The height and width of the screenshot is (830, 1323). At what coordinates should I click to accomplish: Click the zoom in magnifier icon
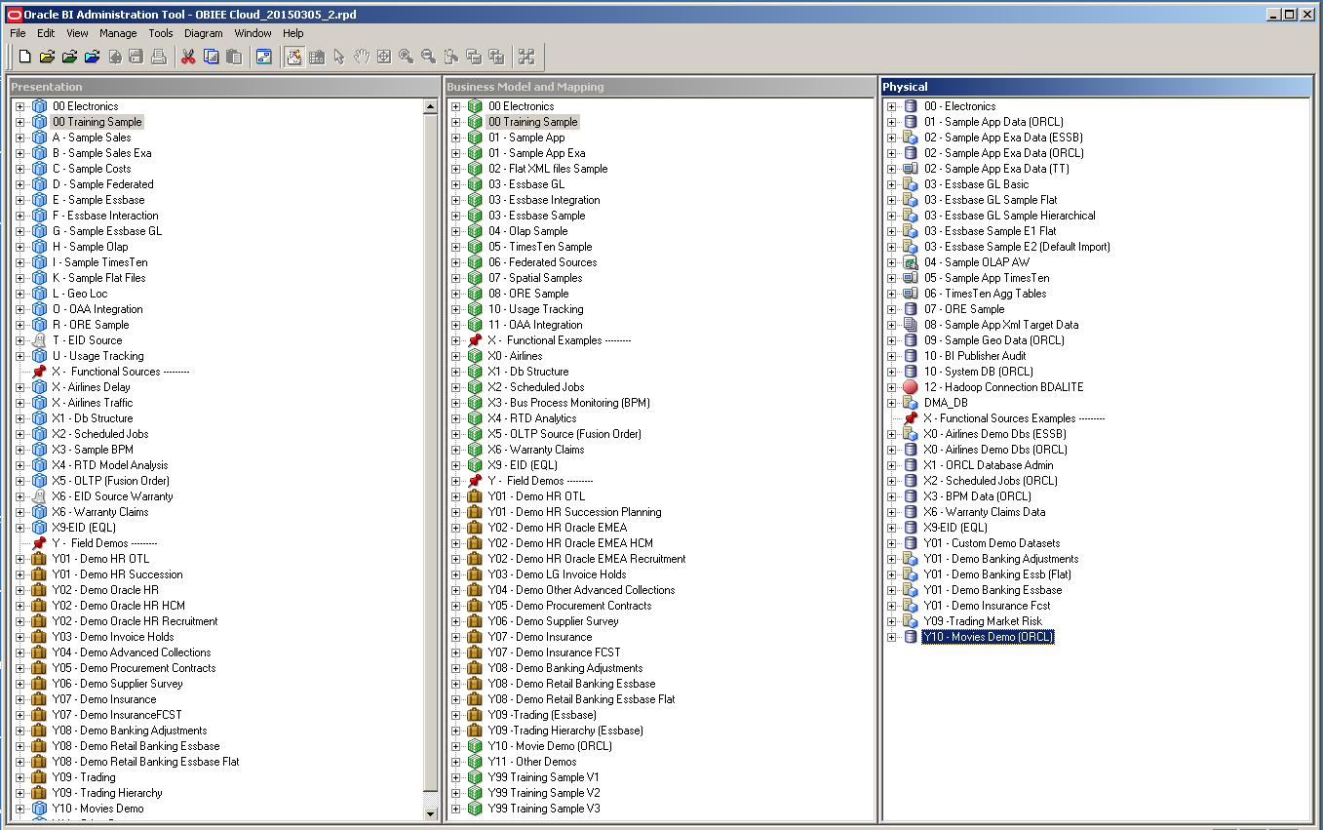coord(406,57)
